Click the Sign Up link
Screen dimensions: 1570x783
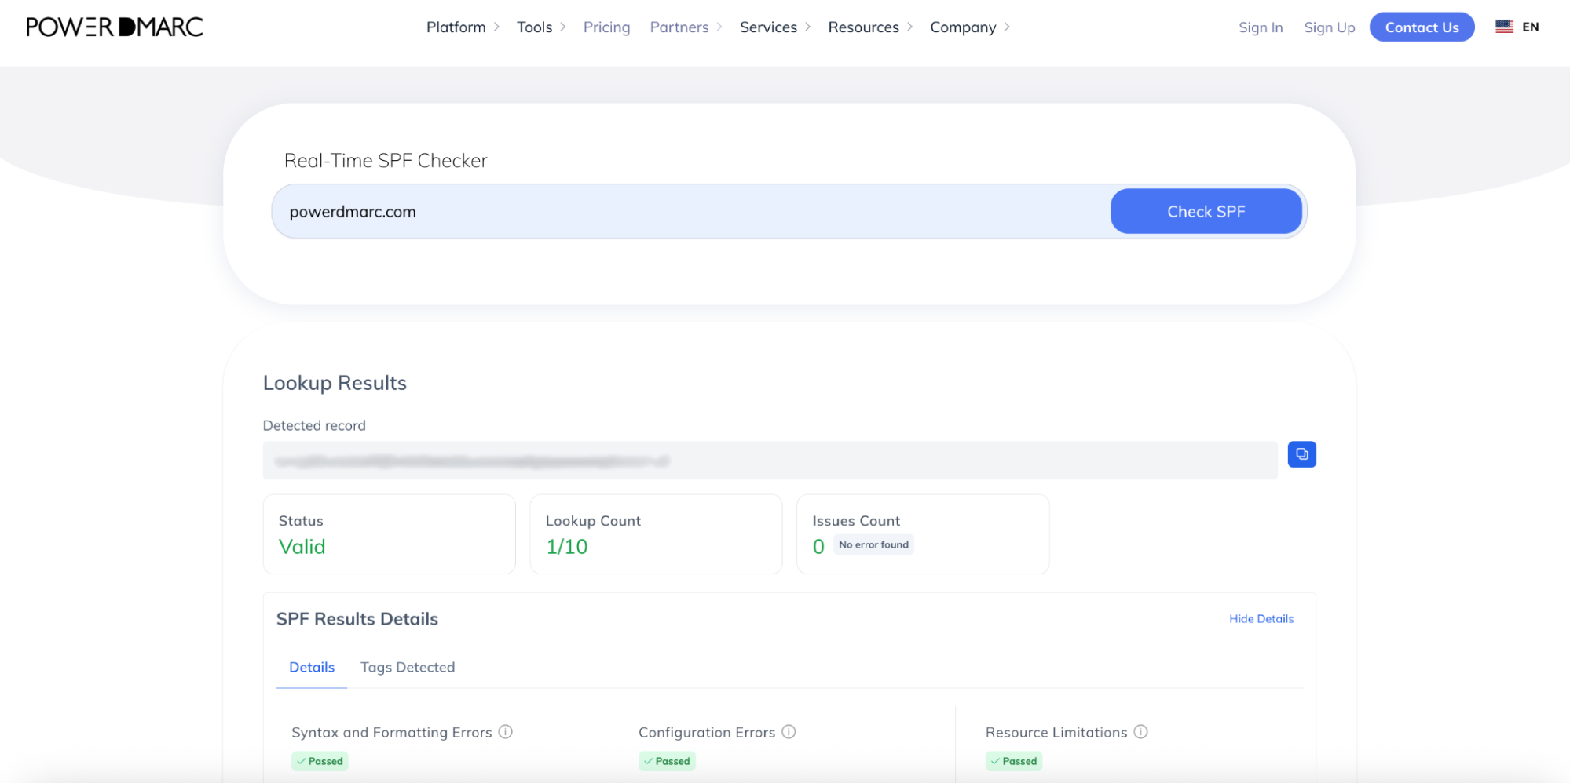pos(1329,27)
